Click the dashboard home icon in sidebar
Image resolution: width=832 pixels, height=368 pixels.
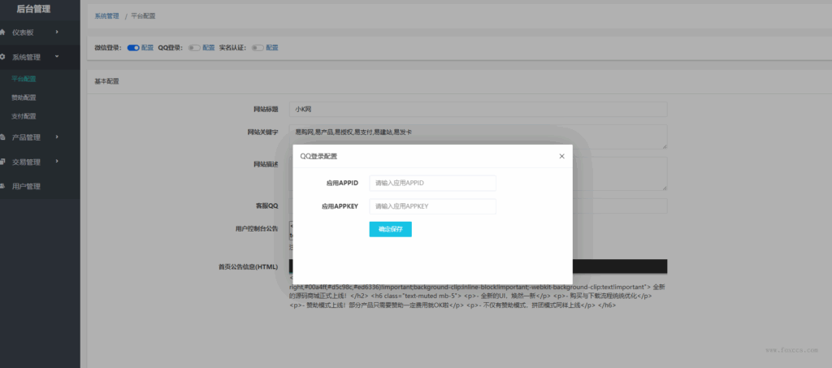pos(2,32)
